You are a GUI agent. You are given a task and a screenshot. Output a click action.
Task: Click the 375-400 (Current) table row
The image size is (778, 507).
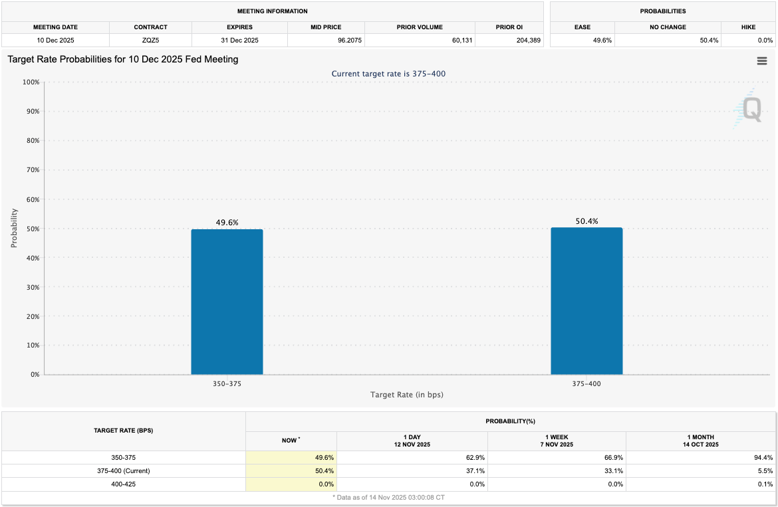pos(123,470)
